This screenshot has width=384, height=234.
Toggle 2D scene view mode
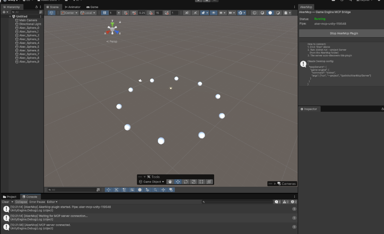pyautogui.click(x=187, y=13)
